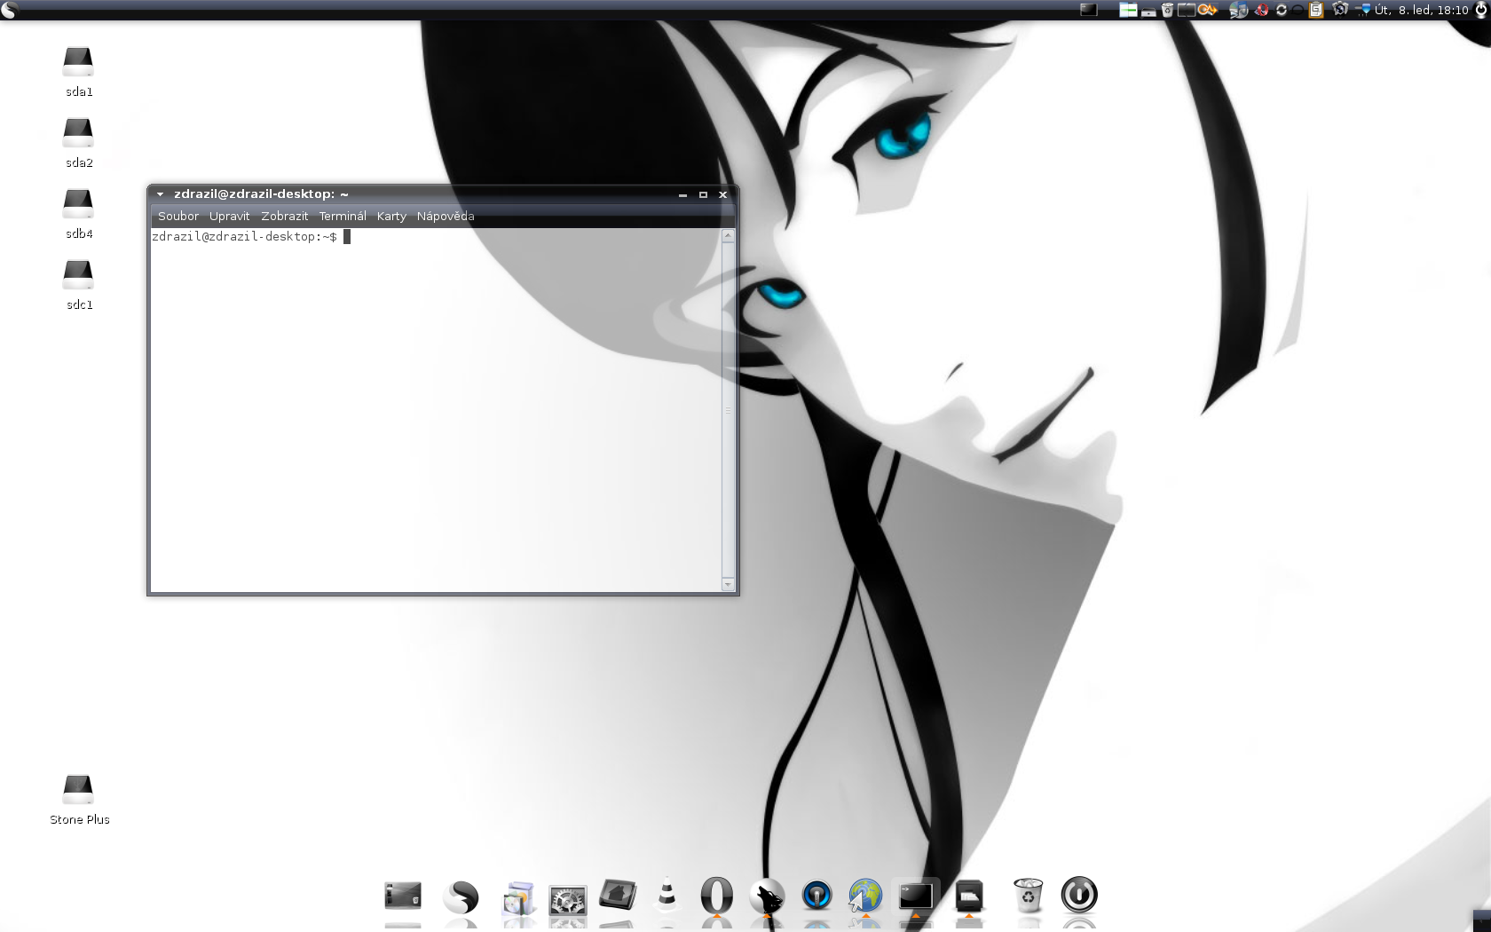Open the sda1 drive on desktop
1491x932 pixels.
tap(78, 62)
